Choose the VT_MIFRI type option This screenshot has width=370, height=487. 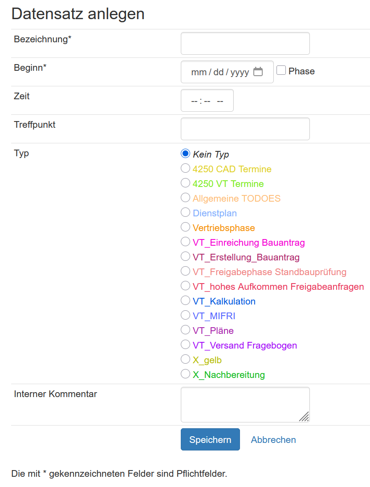coord(185,315)
